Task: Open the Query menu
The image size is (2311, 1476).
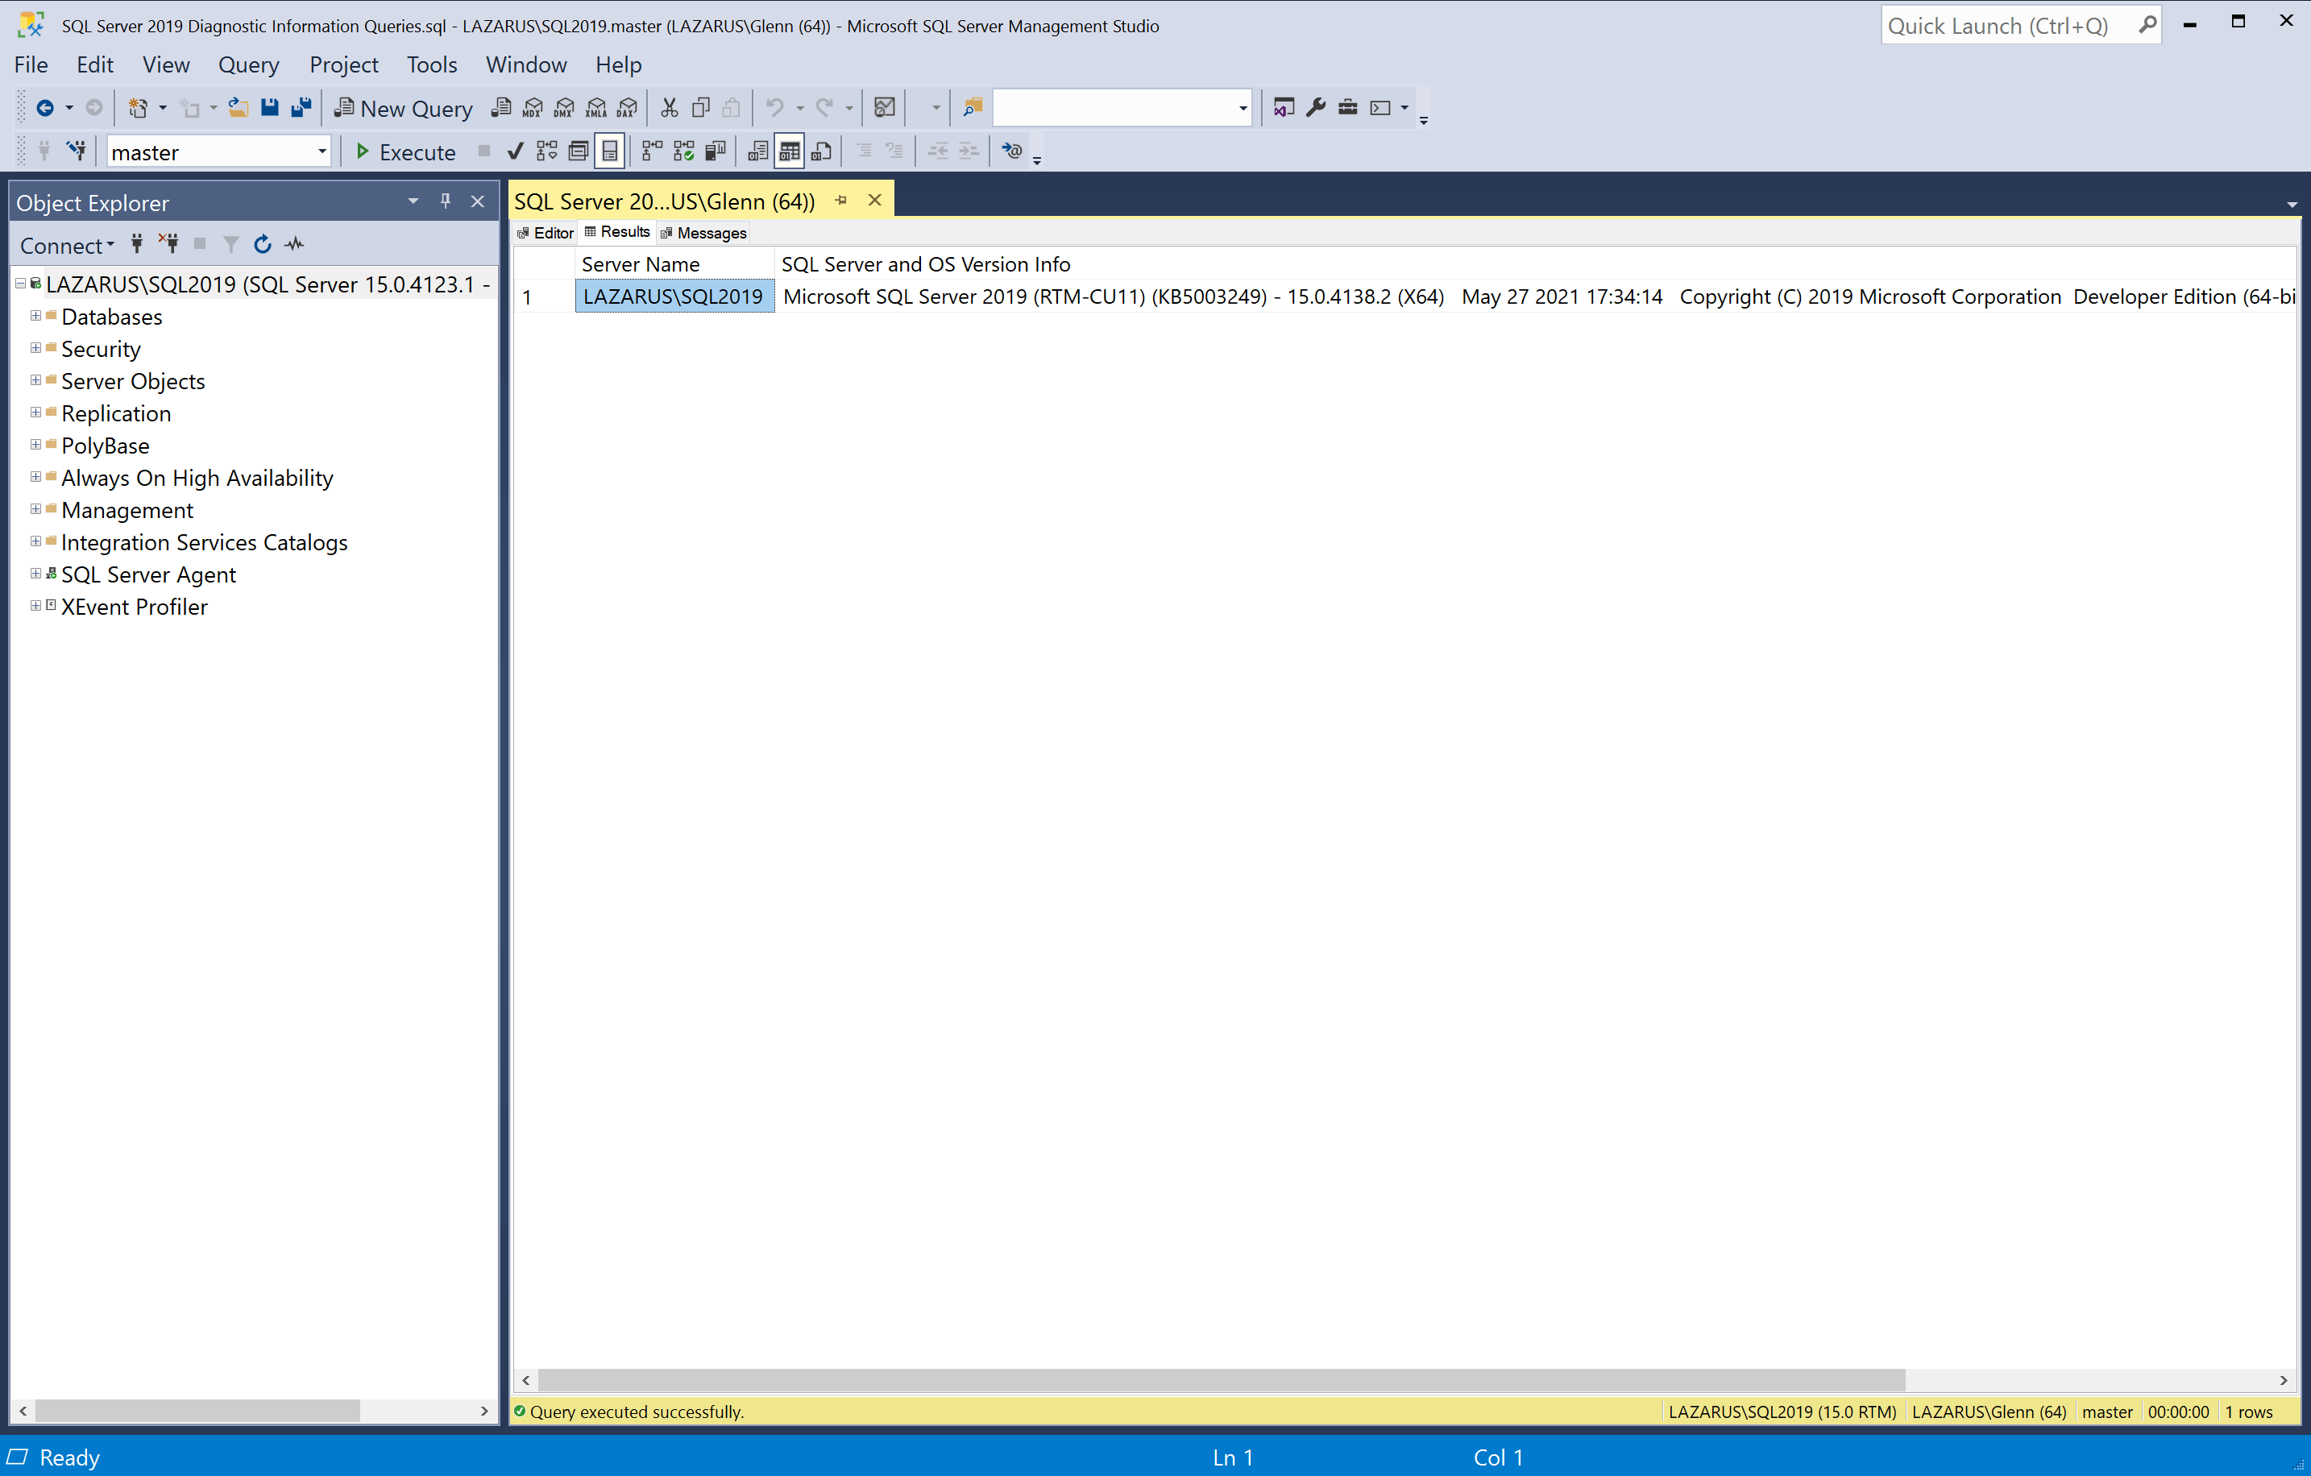Action: pyautogui.click(x=248, y=64)
